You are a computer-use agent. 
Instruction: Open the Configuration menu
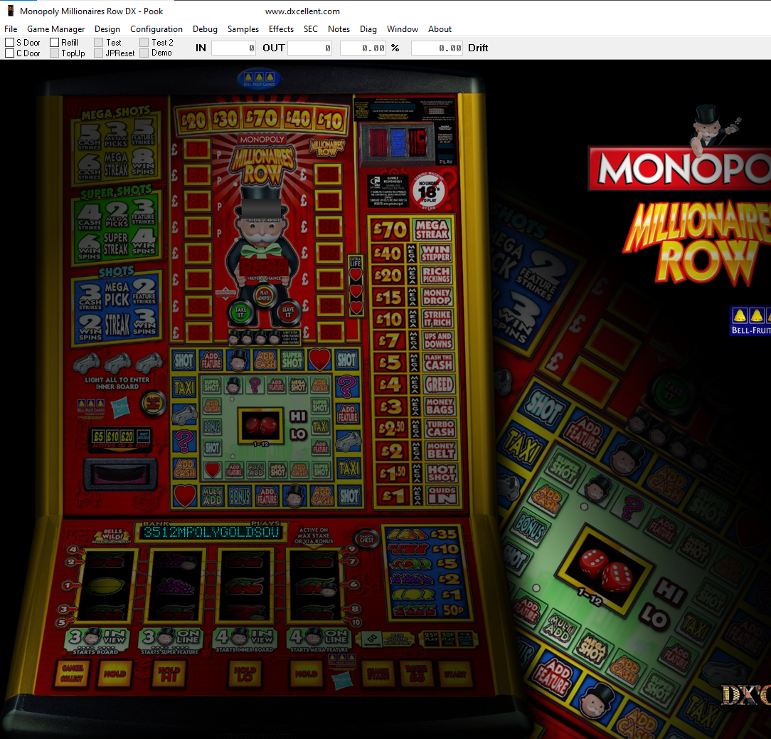coord(156,29)
